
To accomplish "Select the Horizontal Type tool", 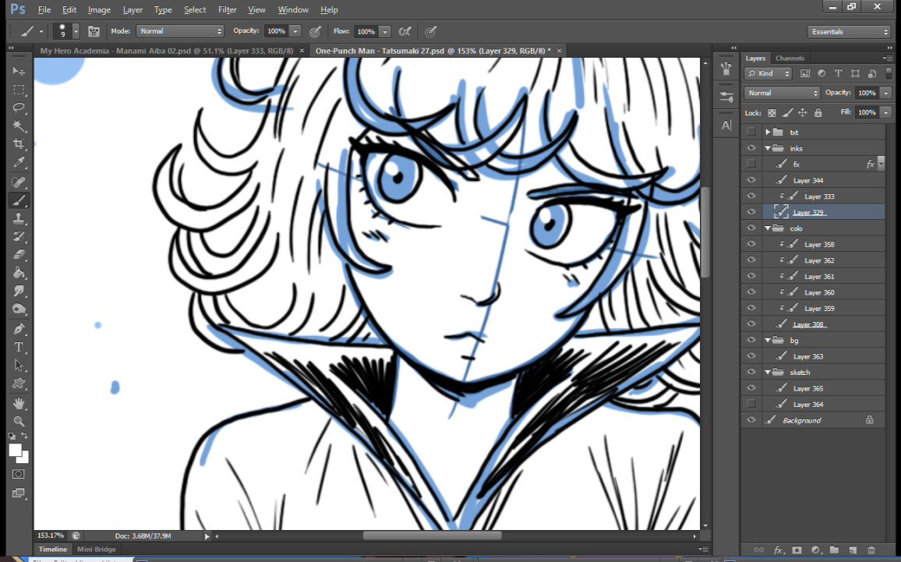I will tap(19, 347).
